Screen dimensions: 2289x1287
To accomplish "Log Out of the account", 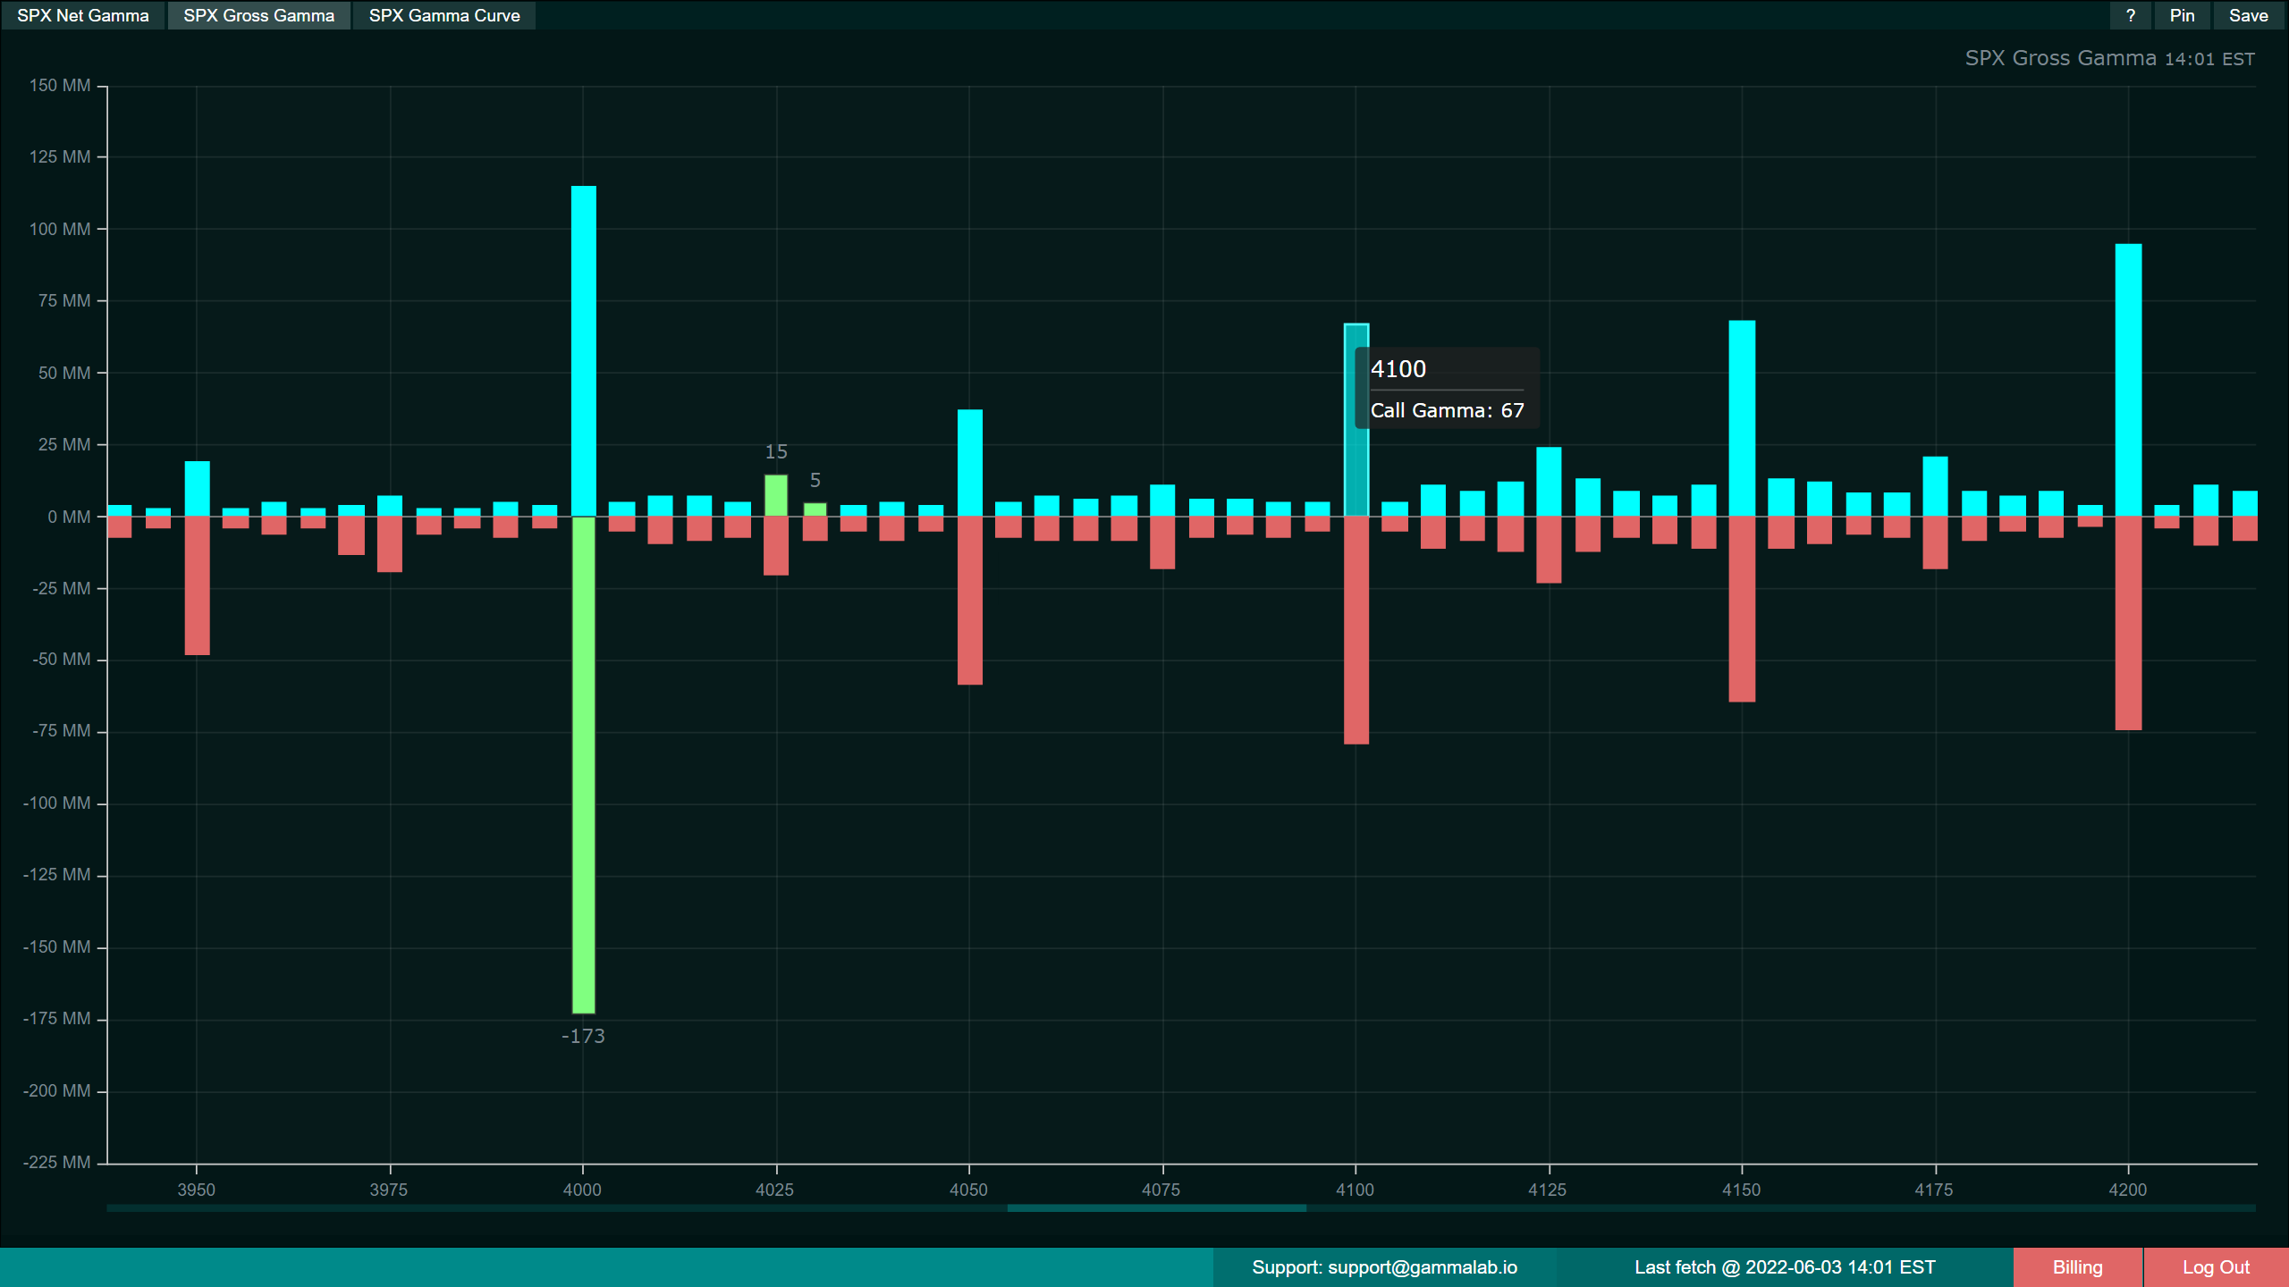I will pyautogui.click(x=2215, y=1266).
